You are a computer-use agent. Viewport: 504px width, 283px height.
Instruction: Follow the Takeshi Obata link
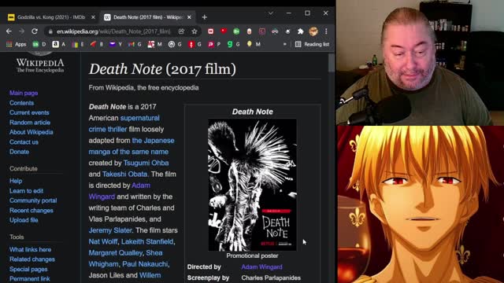tap(124, 175)
